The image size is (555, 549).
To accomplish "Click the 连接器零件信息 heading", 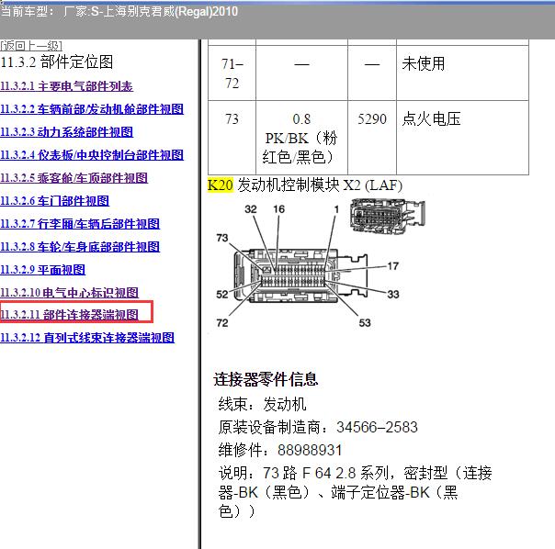I will tap(266, 379).
